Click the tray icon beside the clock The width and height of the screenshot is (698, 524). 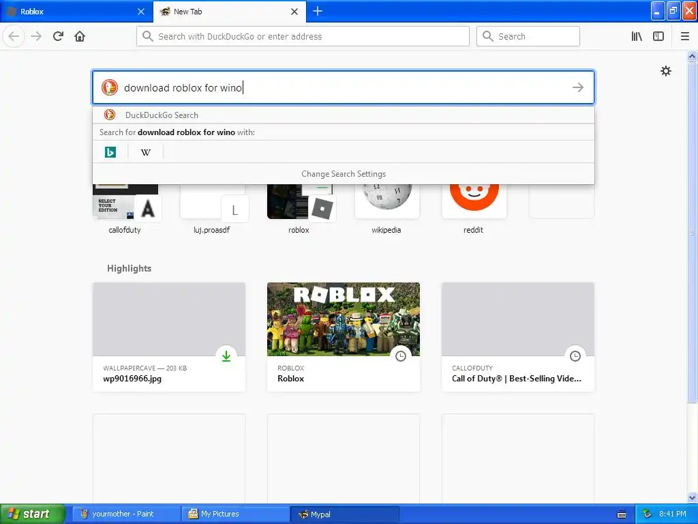(647, 514)
